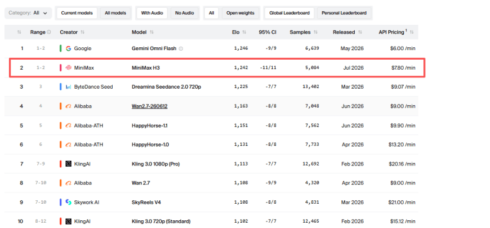
Task: Click the sample count 12,465
Action: point(311,222)
